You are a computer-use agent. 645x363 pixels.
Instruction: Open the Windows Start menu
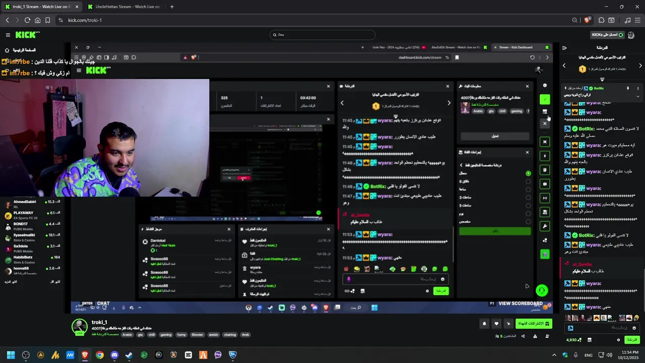tap(11, 355)
